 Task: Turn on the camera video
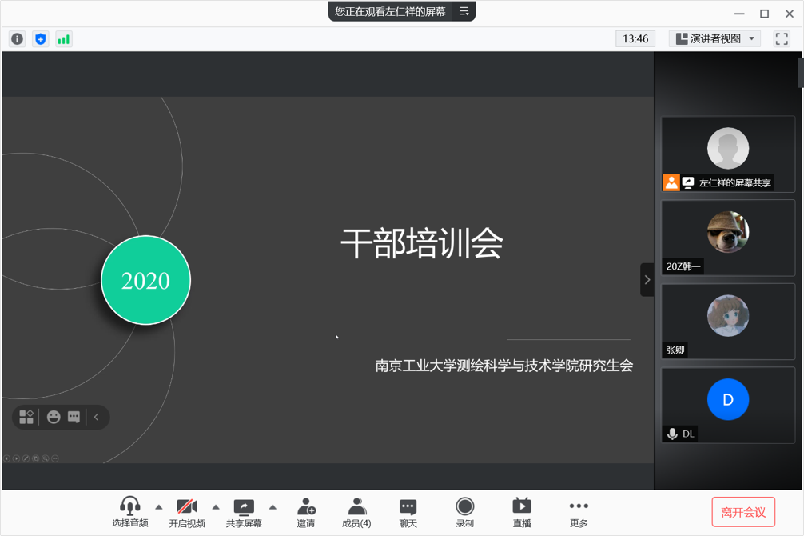point(187,512)
